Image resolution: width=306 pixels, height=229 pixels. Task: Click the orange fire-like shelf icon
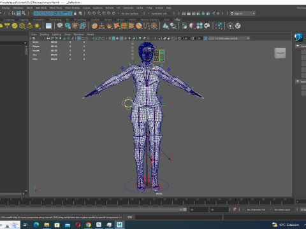pyautogui.click(x=109, y=26)
